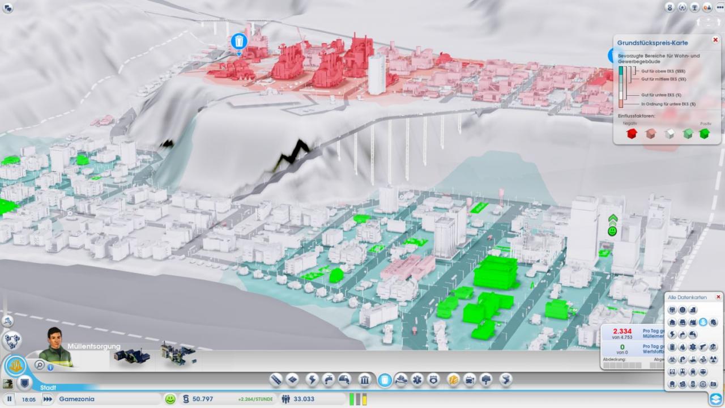Toggle the Industrial factory data map
Viewport: 725px width, 408px height.
click(x=693, y=322)
